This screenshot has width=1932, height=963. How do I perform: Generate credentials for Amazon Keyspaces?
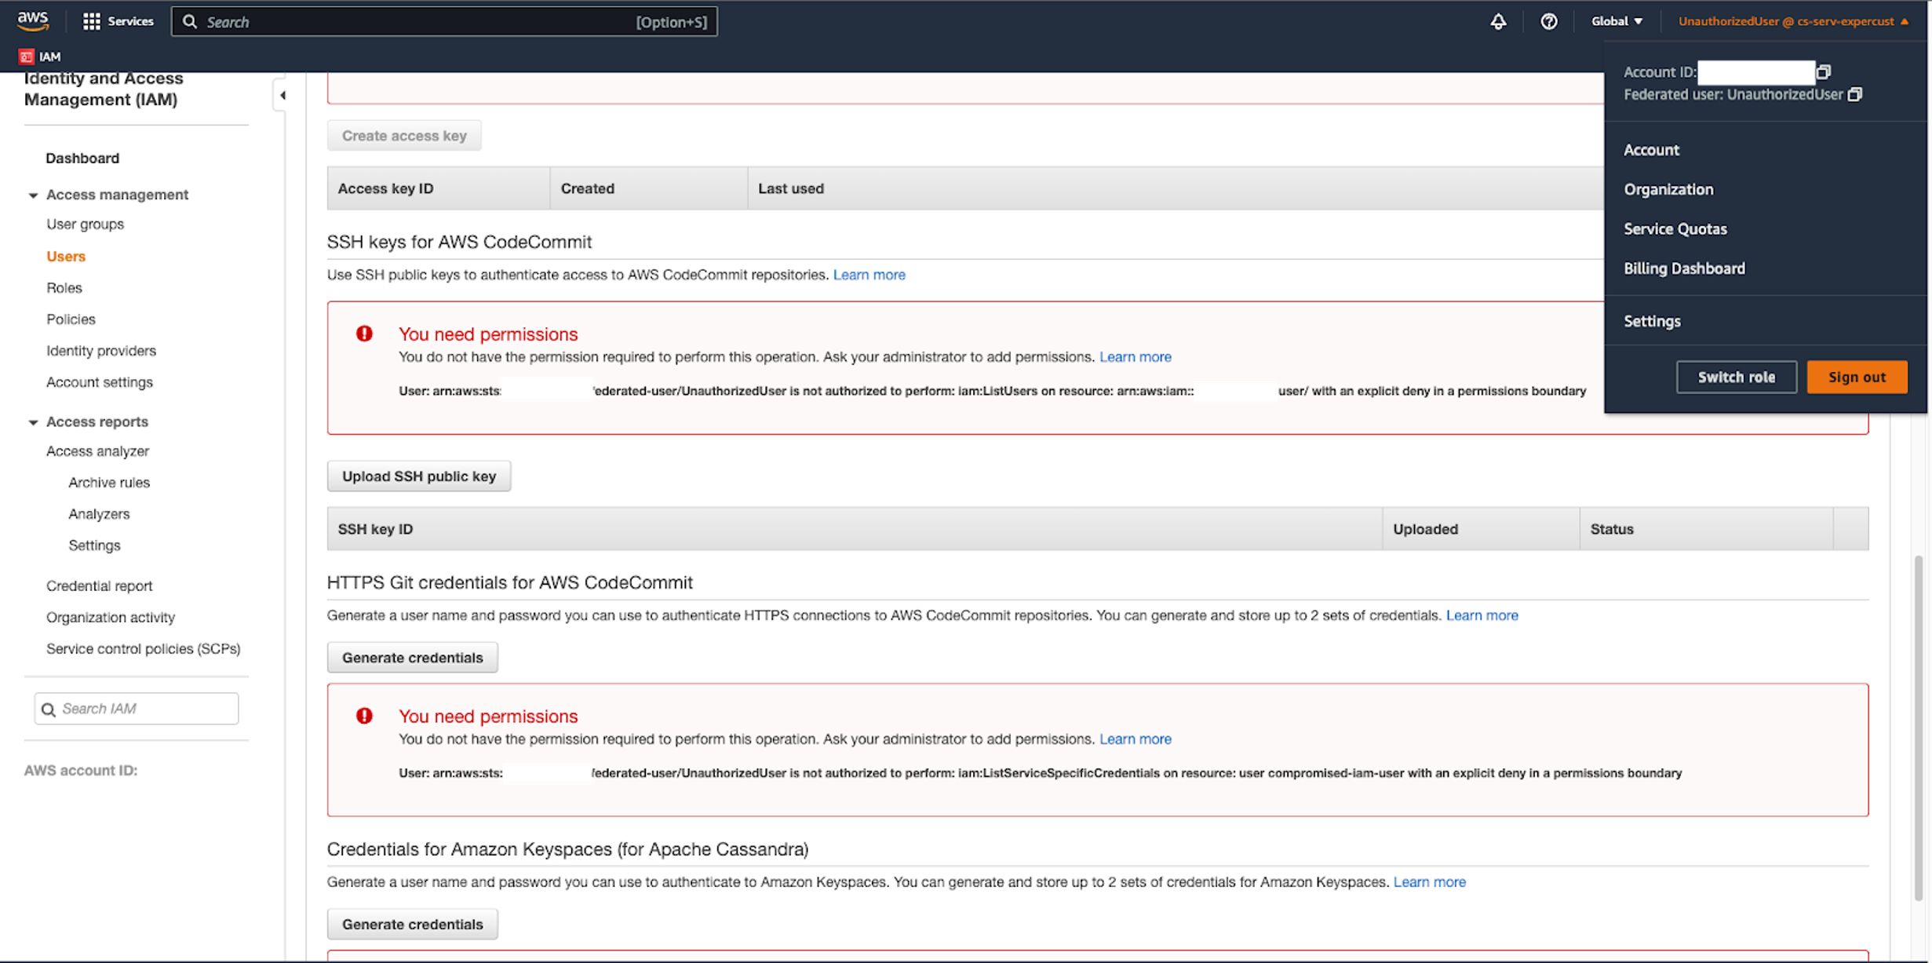[412, 925]
